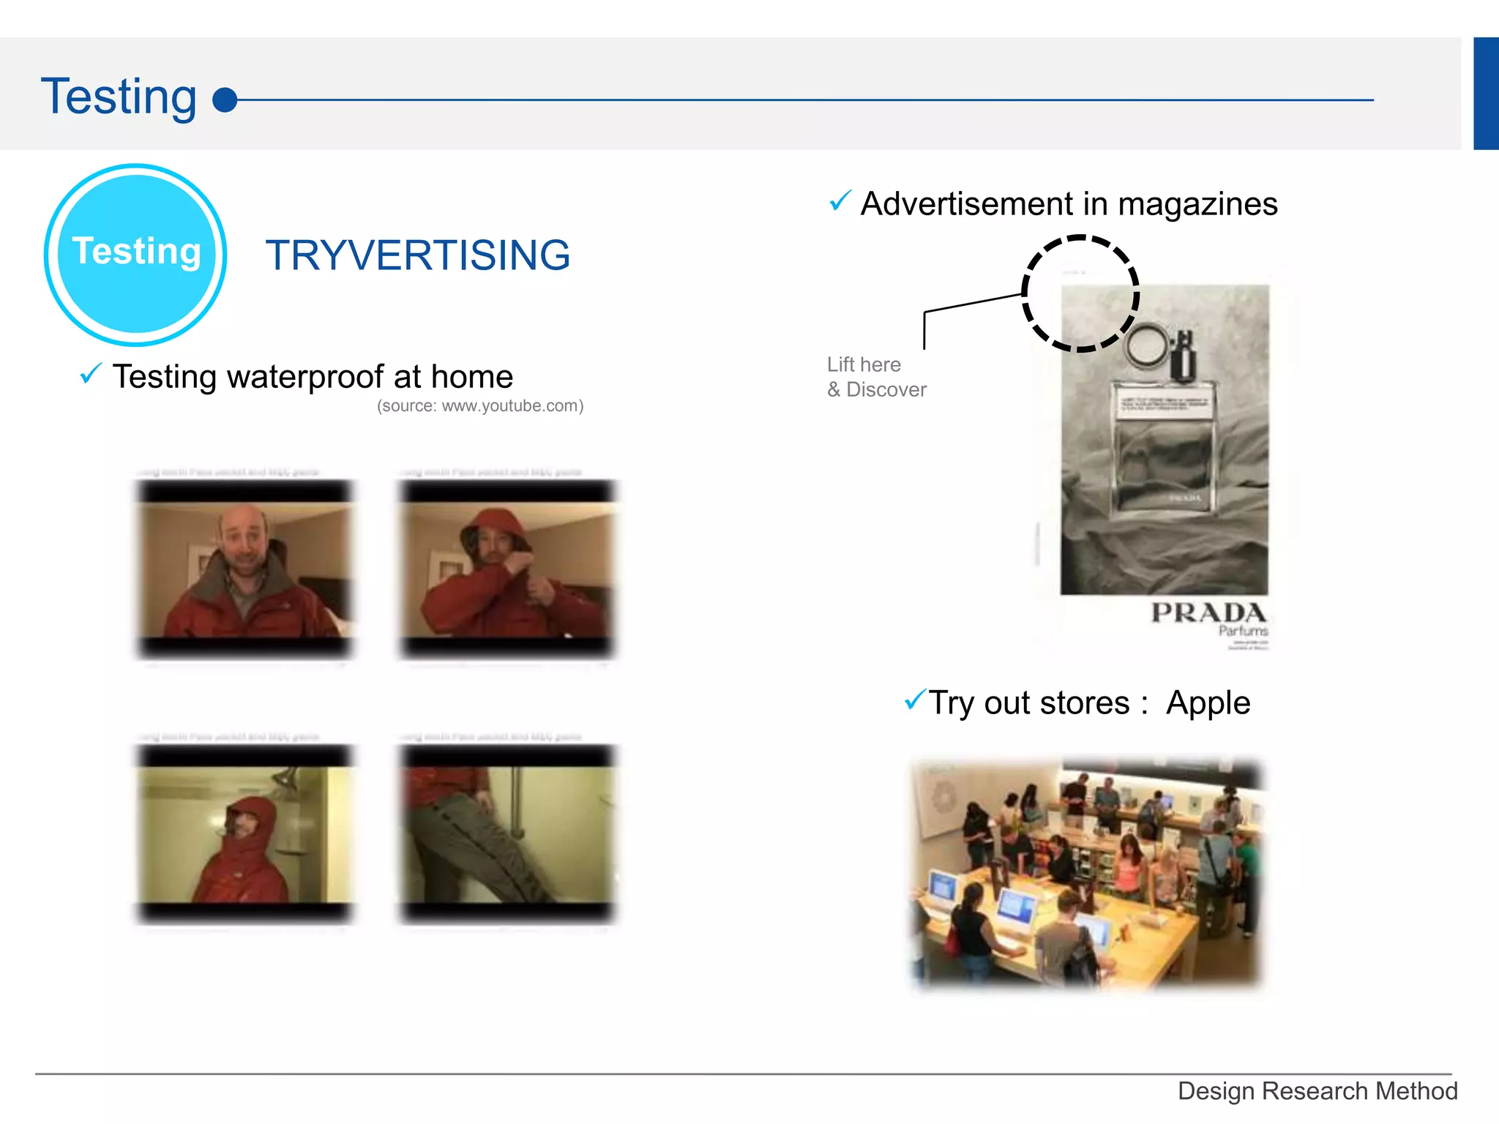Click the Try out stores : Apple text
The width and height of the screenshot is (1499, 1124).
[1089, 702]
